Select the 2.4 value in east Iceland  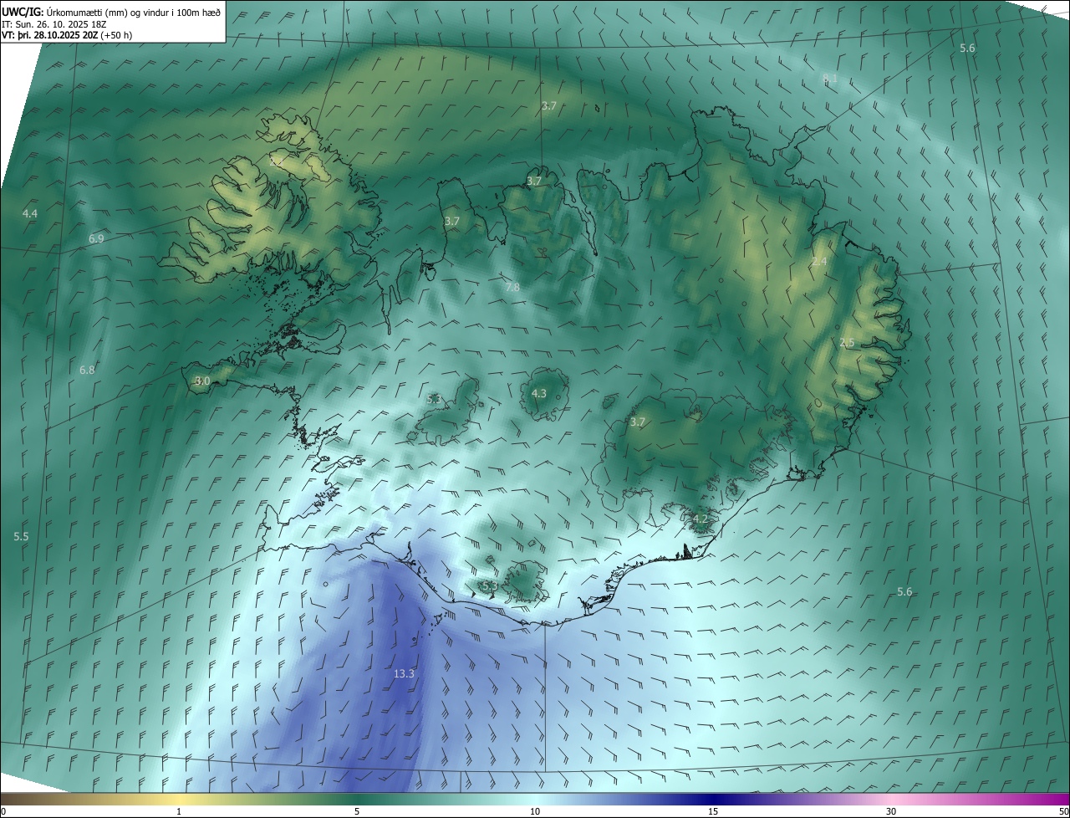[819, 262]
